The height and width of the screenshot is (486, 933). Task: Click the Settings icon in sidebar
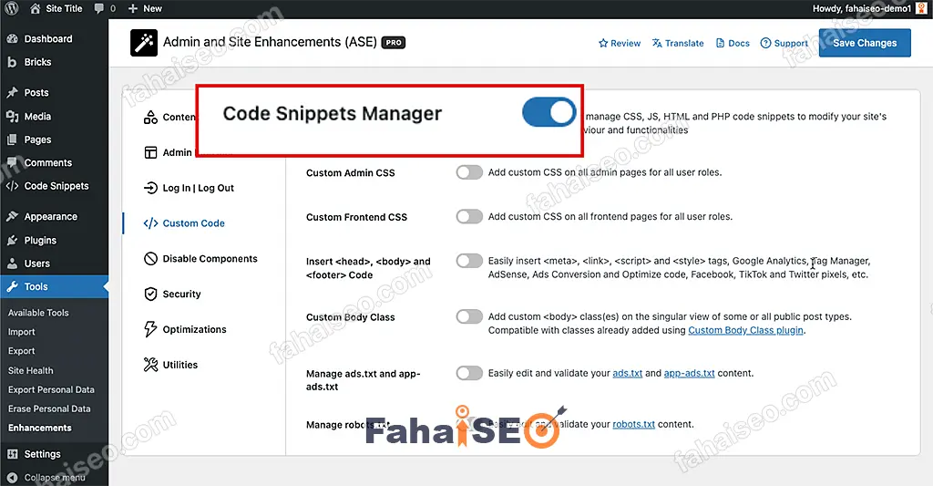(x=12, y=454)
